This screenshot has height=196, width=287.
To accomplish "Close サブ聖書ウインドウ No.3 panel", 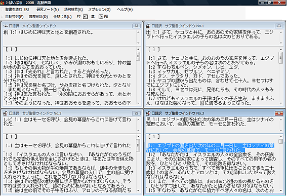I will [x=279, y=113].
